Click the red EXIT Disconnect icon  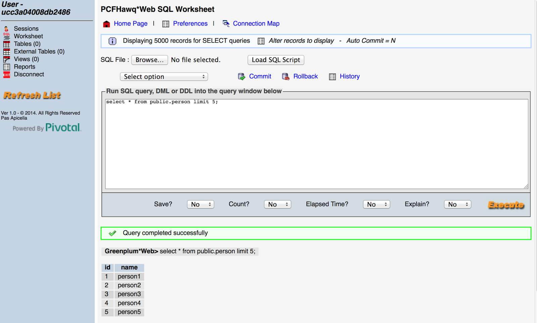[6, 75]
